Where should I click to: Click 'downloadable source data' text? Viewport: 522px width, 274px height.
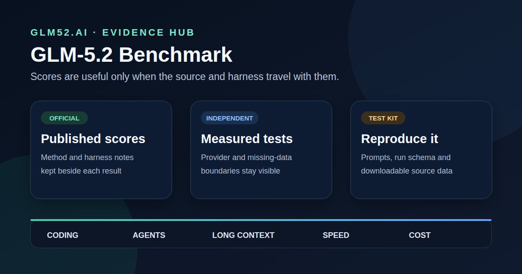tap(407, 171)
